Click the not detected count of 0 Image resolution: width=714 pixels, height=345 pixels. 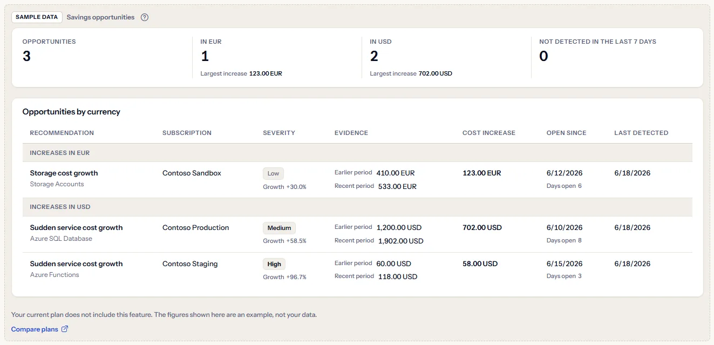[543, 56]
